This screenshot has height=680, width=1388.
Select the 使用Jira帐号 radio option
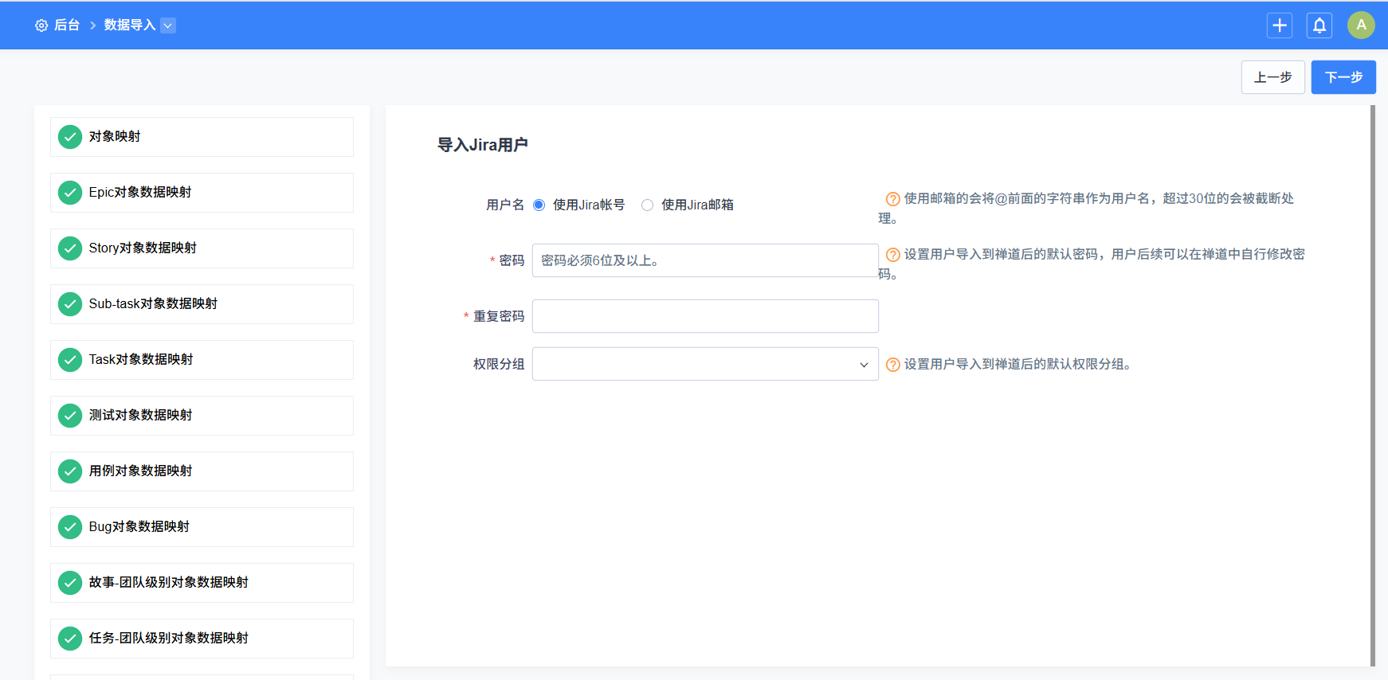tap(539, 205)
